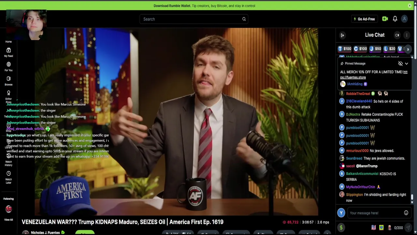
Task: Open the user account avatar menu
Action: click(x=404, y=19)
